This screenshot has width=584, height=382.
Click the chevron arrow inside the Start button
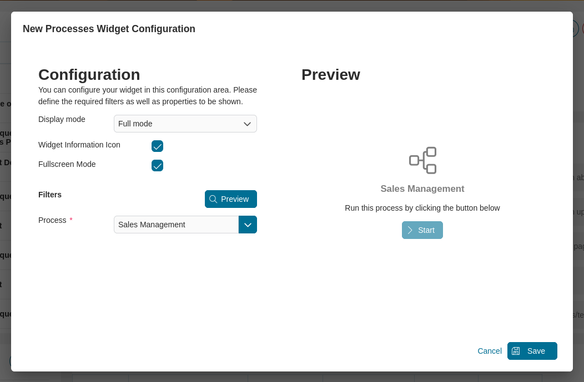tap(409, 230)
